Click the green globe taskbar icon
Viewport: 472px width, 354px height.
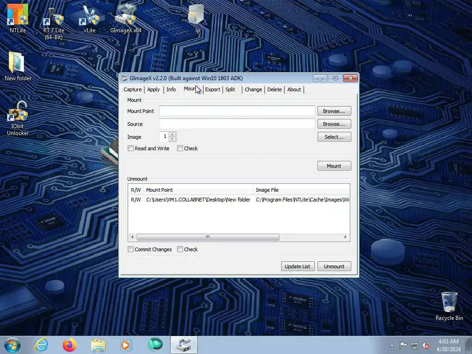tap(155, 345)
